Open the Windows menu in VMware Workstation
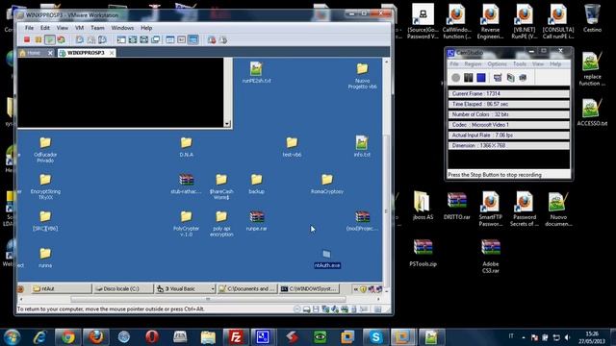The image size is (616, 346). pos(122,28)
